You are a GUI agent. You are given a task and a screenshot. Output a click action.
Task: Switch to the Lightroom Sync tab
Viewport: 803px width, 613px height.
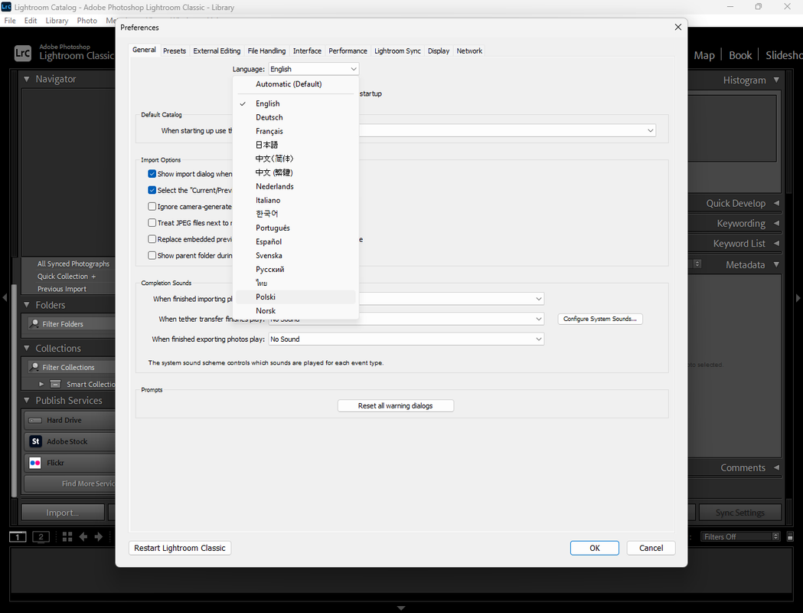point(397,51)
